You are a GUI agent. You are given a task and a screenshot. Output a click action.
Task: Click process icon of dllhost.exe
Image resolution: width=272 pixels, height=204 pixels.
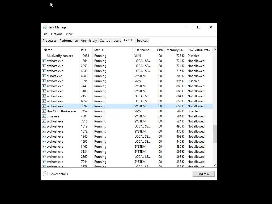44,76
